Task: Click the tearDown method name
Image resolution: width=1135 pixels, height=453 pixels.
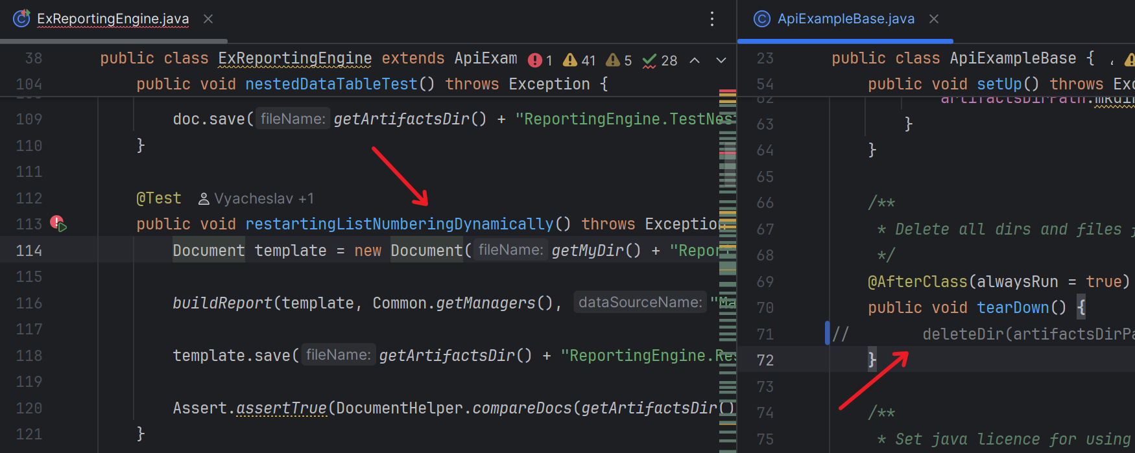Action: 1012,307
